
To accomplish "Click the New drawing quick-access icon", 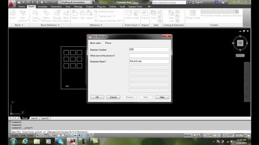I will [x=19, y=2].
